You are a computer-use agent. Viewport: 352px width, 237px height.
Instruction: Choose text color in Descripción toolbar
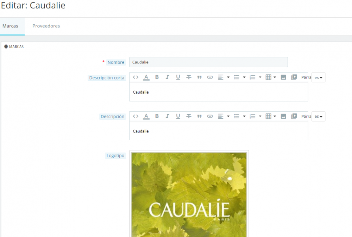pyautogui.click(x=146, y=116)
